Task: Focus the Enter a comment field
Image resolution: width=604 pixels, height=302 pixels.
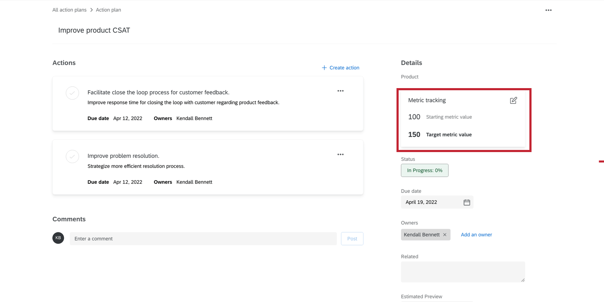Action: click(203, 239)
